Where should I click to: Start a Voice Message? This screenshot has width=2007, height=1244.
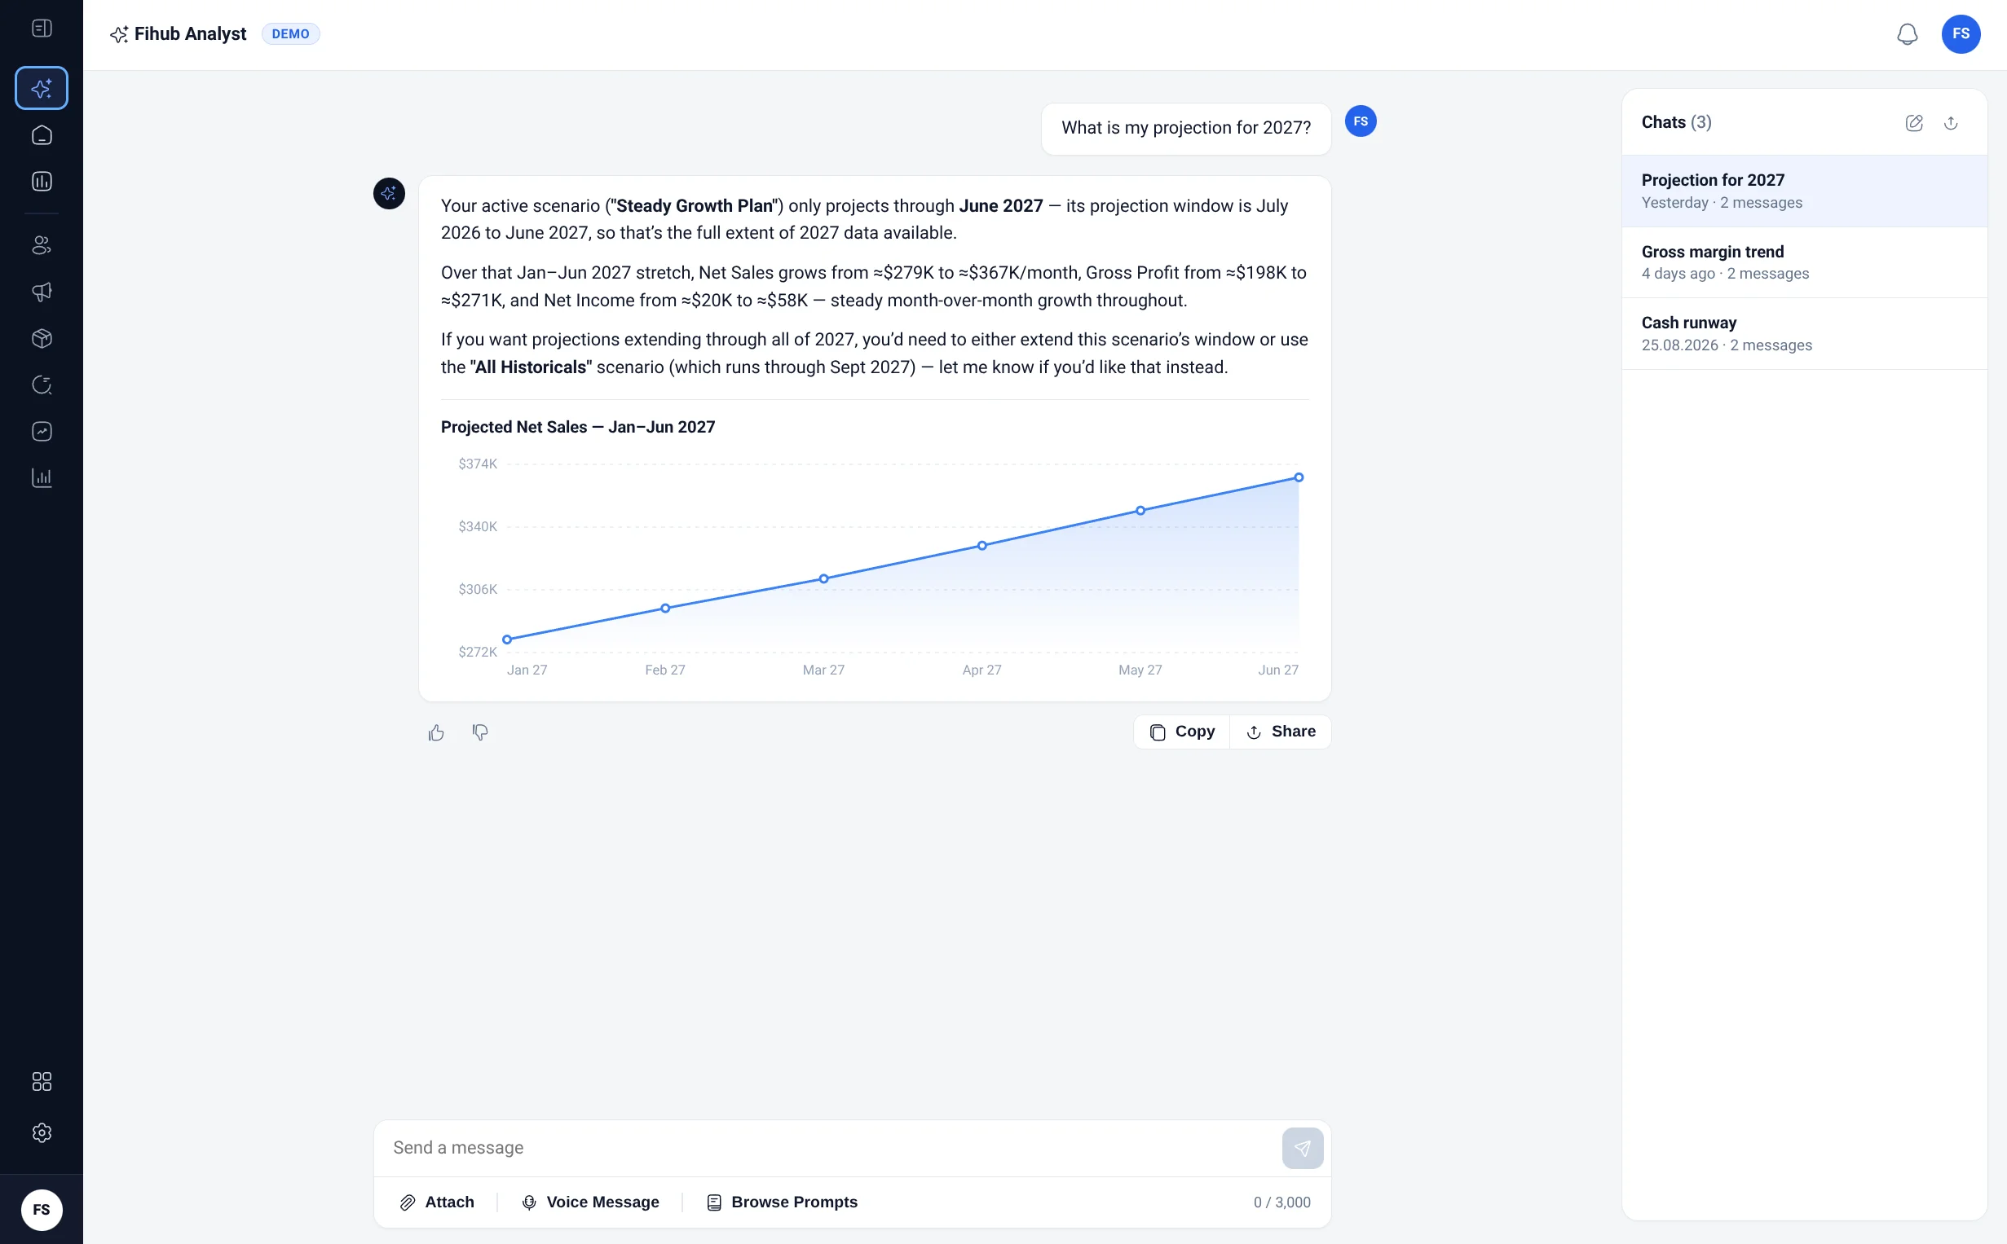[590, 1202]
